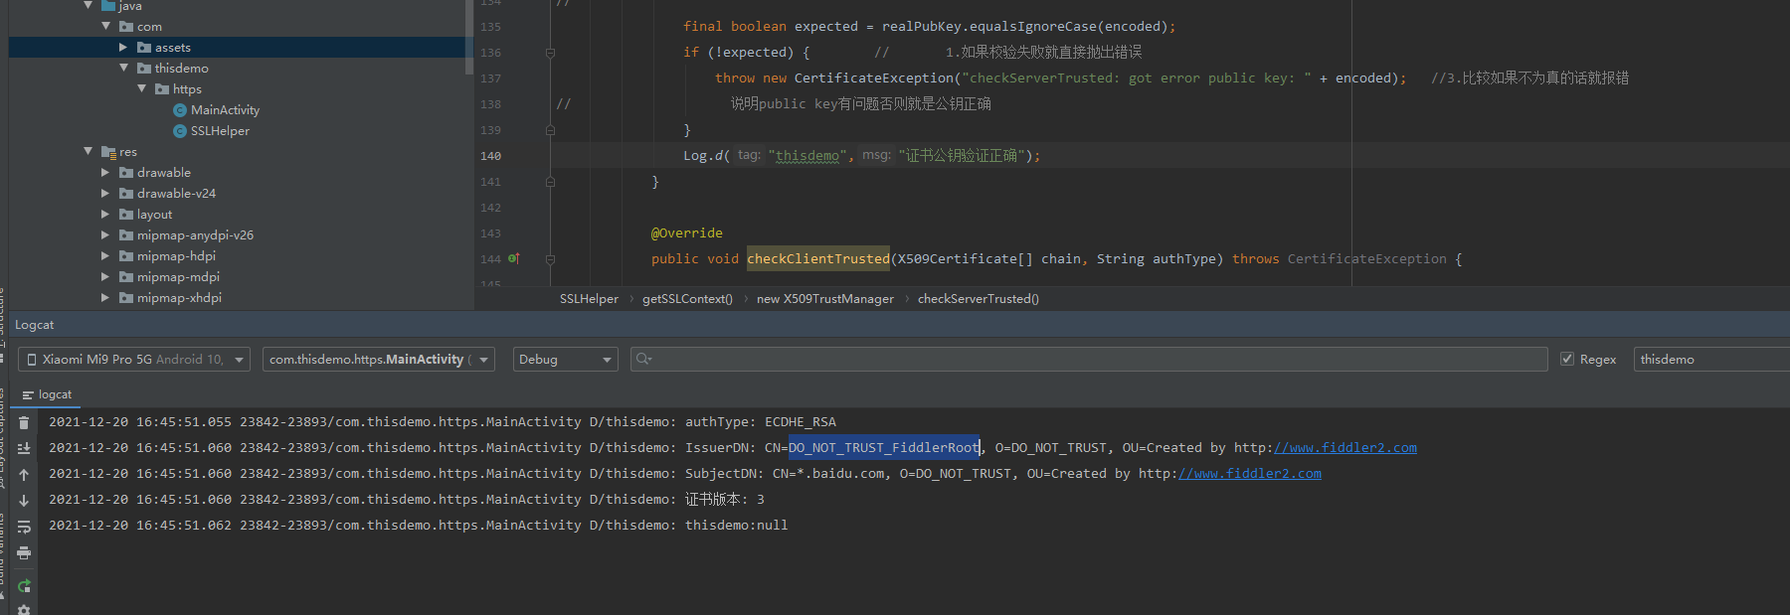Open the Debug log level dropdown
Screen dimensions: 1790x615
565,360
